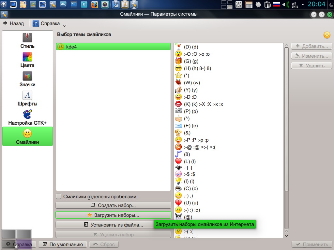The height and width of the screenshot is (250, 334).
Task: Select the coffee cup (C) (c) emoticon
Action: [229, 188]
